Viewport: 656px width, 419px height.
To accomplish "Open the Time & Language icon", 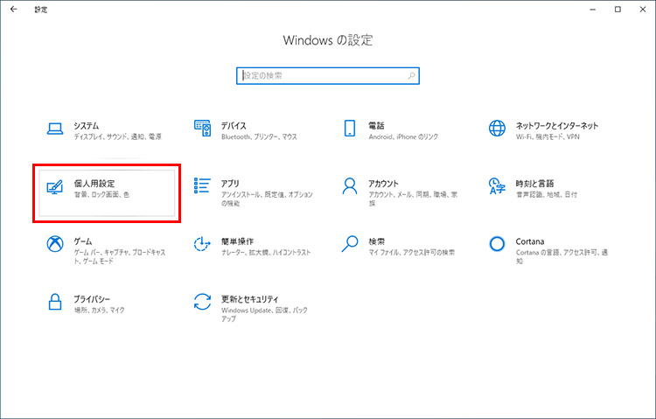I will pos(498,186).
